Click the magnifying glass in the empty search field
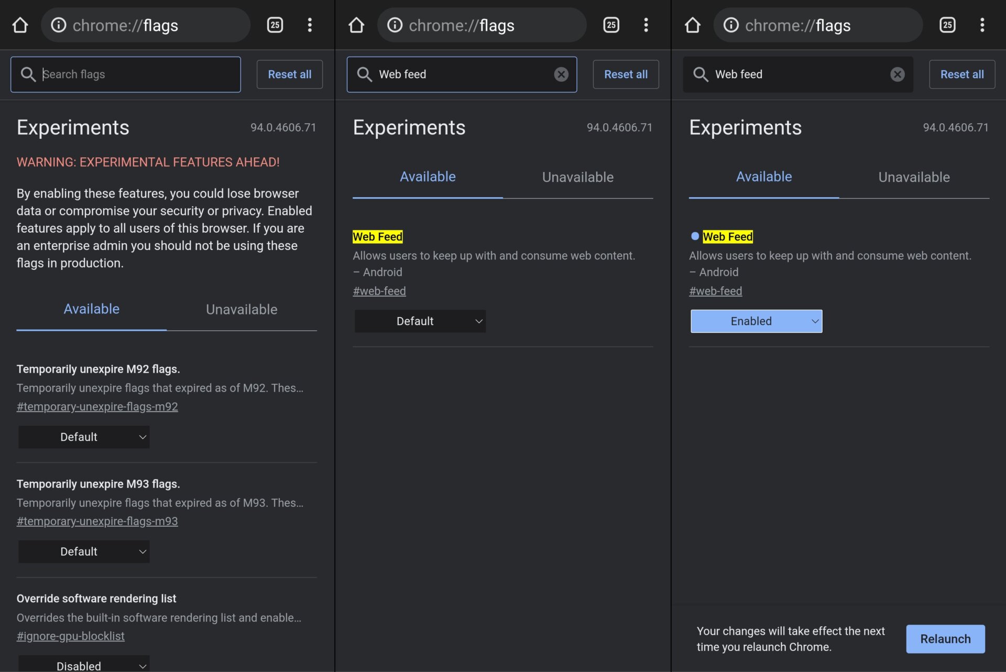Screen dimensions: 1006x672 29,74
